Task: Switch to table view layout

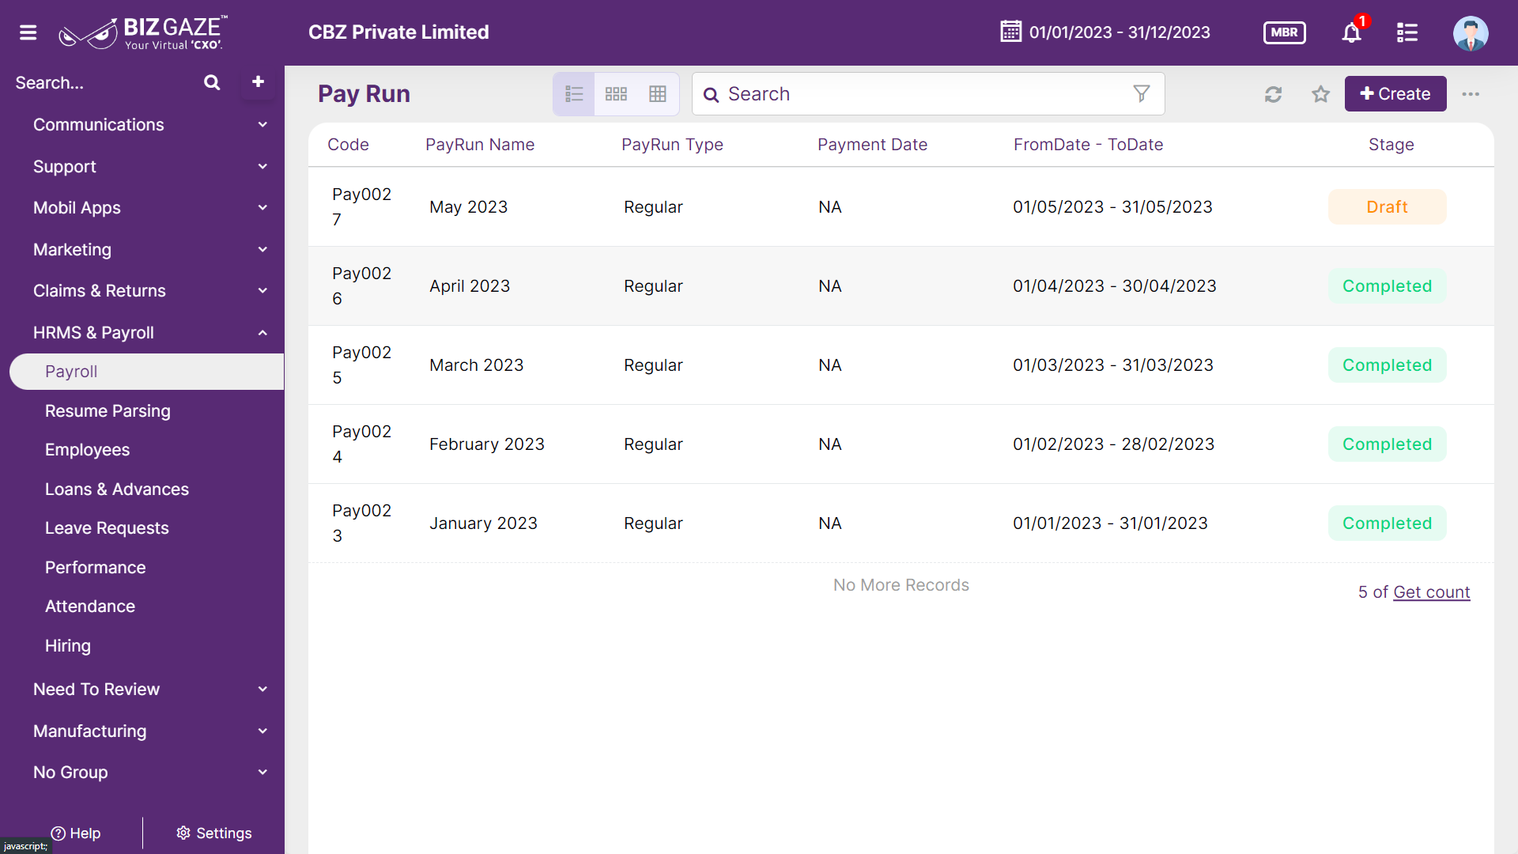Action: point(658,94)
